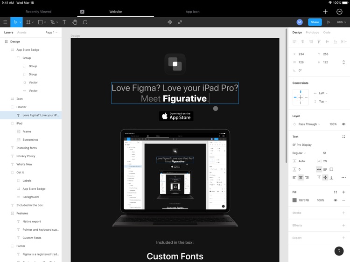Select the Frame tool
The width and height of the screenshot is (350, 262).
pos(28,22)
